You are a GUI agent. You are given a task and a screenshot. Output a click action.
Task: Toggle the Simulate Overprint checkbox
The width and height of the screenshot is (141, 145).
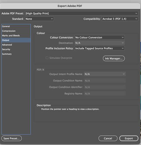47,58
